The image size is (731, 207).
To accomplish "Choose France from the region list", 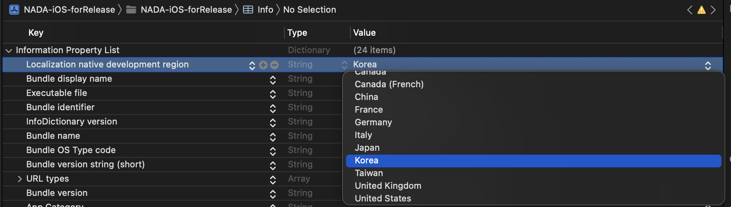I will [533, 109].
